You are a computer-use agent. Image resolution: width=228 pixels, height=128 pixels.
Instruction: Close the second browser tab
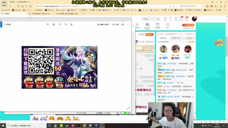click(x=53, y=14)
